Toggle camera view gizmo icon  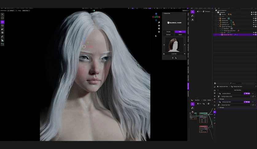click(x=159, y=29)
